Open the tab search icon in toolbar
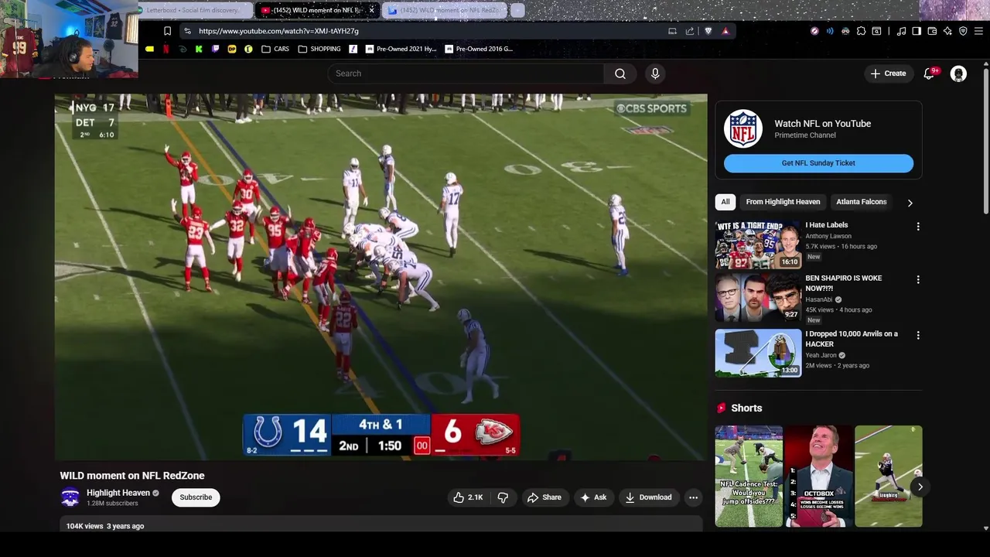Screen dimensions: 990x557 pos(876,31)
